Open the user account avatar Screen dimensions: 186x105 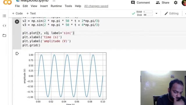184,3
